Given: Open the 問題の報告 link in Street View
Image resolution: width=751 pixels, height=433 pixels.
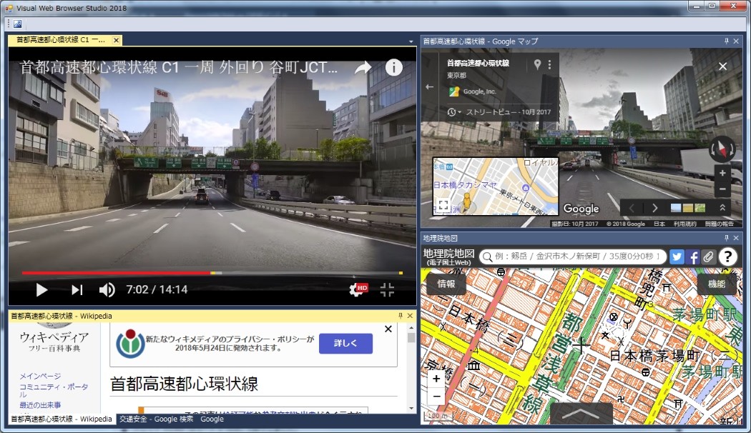Looking at the screenshot, I should 719,224.
